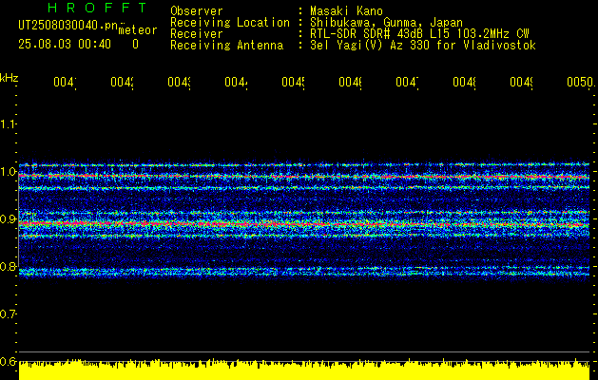The height and width of the screenshot is (380, 598).
Task: Click the meteor count value 0
Action: 135,45
